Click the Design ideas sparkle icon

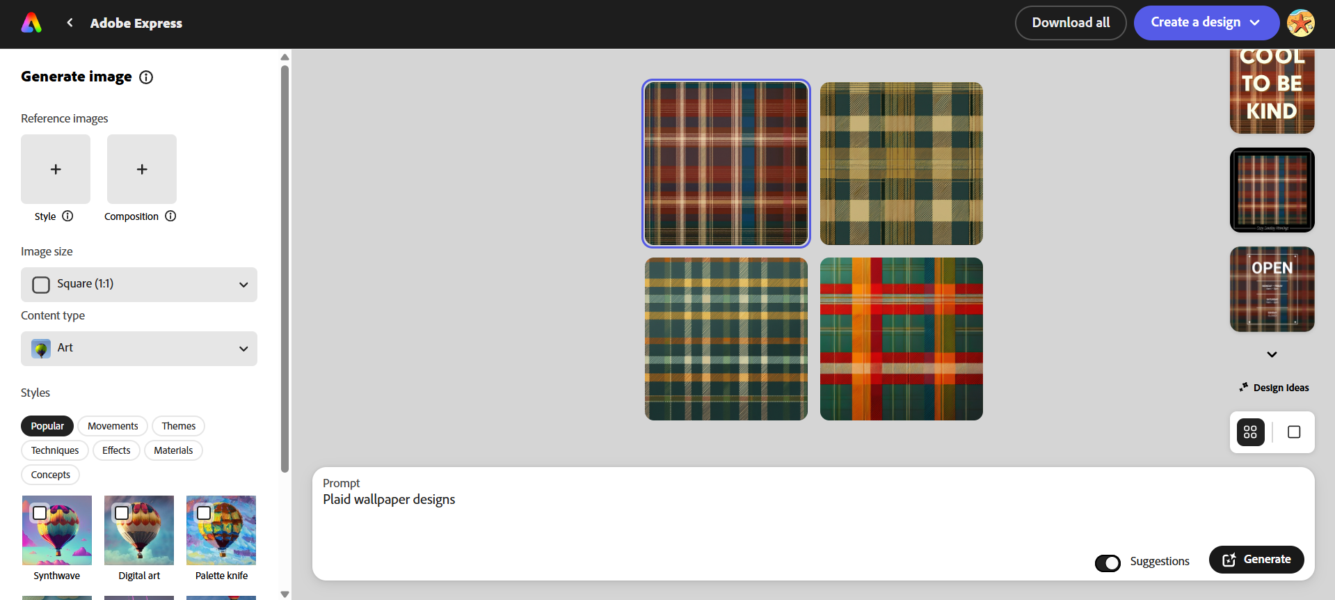1243,387
